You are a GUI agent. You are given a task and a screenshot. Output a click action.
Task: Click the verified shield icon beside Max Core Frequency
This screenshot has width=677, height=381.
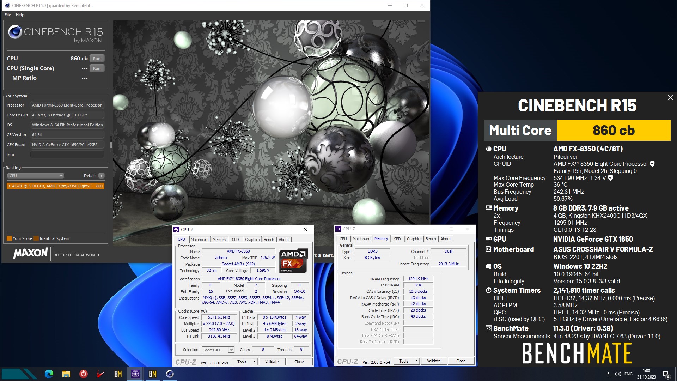611,178
